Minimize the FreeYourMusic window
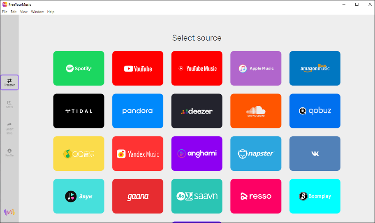 tap(344, 4)
